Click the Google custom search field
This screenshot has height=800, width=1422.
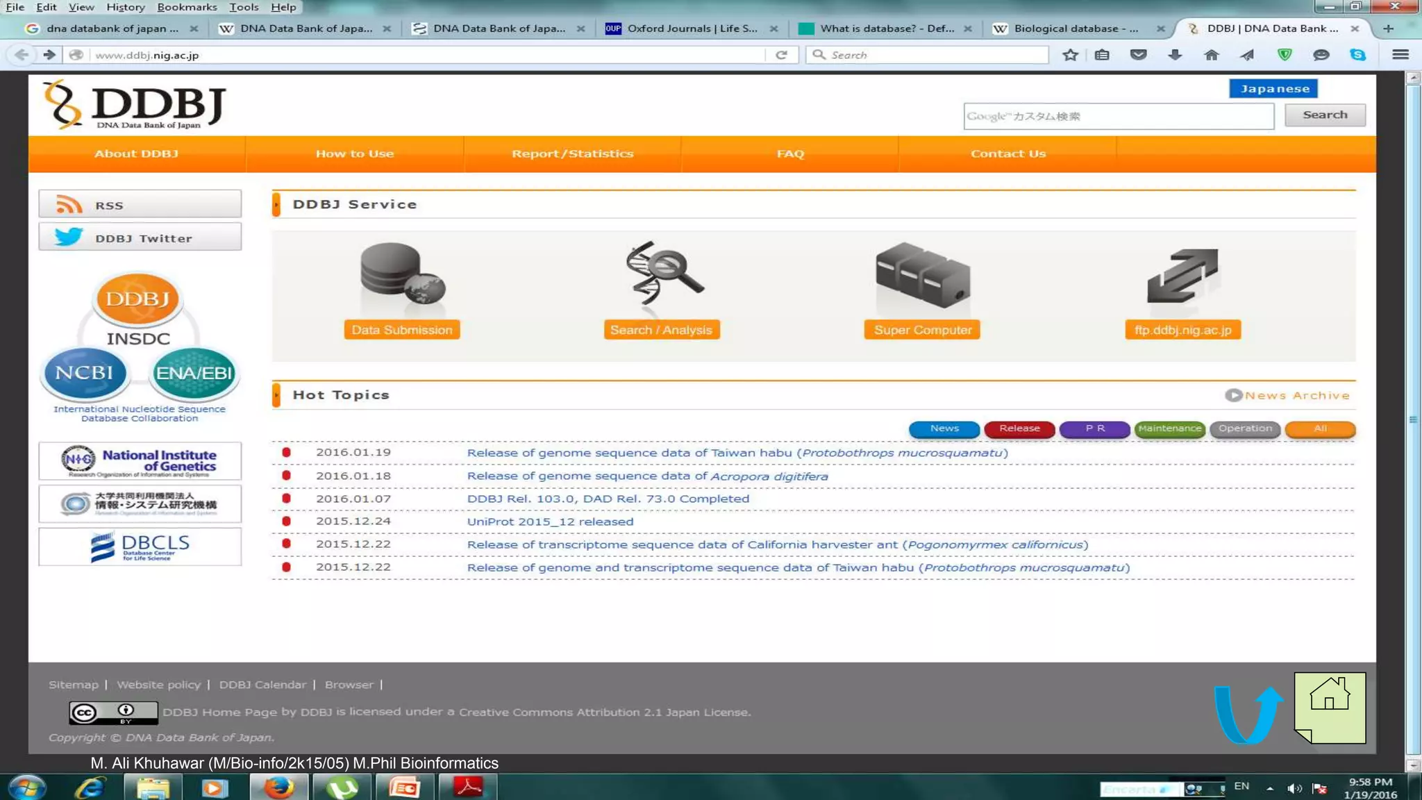tap(1118, 117)
